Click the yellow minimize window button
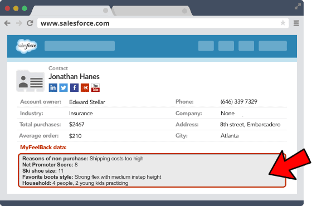Image resolution: width=312 pixels, height=206 pixels. coord(16,8)
